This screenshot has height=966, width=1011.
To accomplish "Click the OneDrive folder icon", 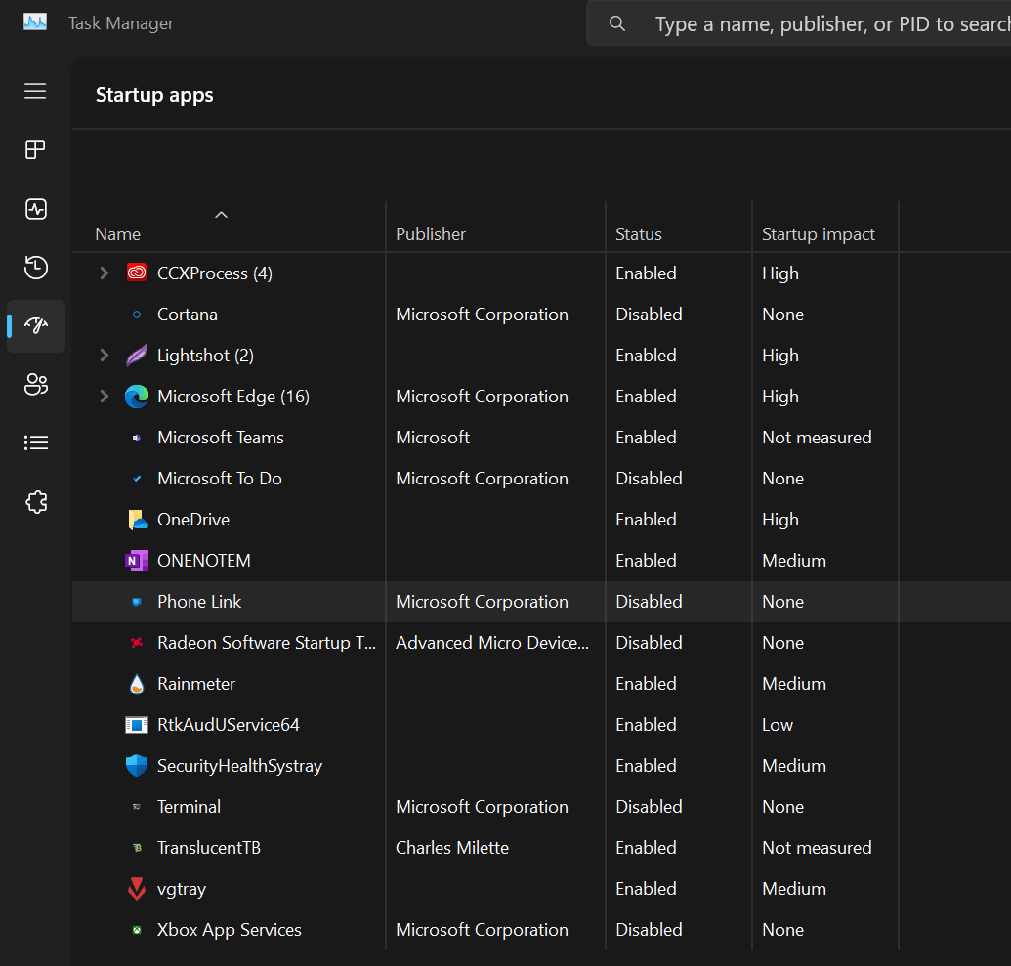I will click(137, 520).
